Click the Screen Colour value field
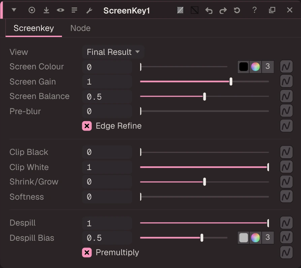This screenshot has height=268, width=301. (x=107, y=67)
